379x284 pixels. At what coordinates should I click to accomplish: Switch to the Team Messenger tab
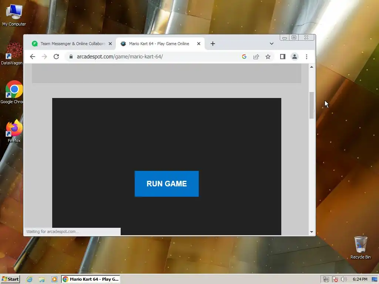[x=72, y=44]
